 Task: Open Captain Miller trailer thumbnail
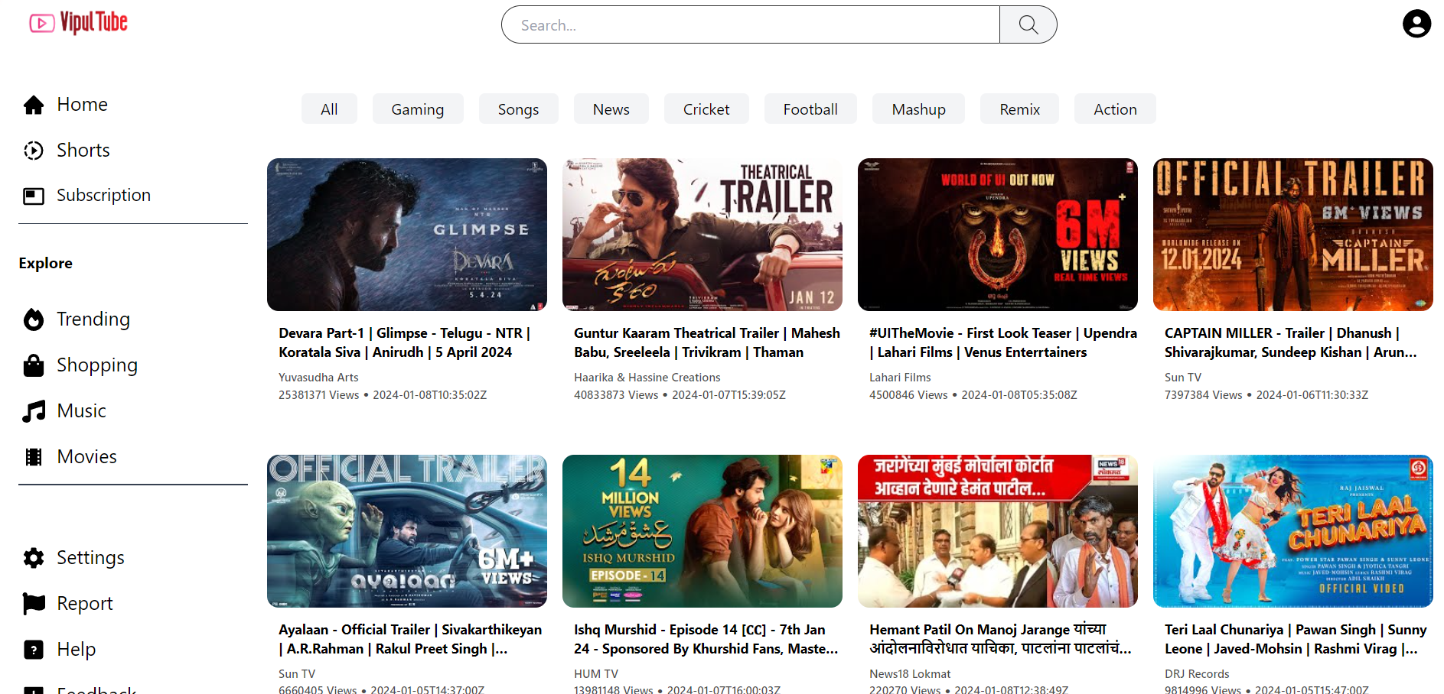tap(1293, 235)
